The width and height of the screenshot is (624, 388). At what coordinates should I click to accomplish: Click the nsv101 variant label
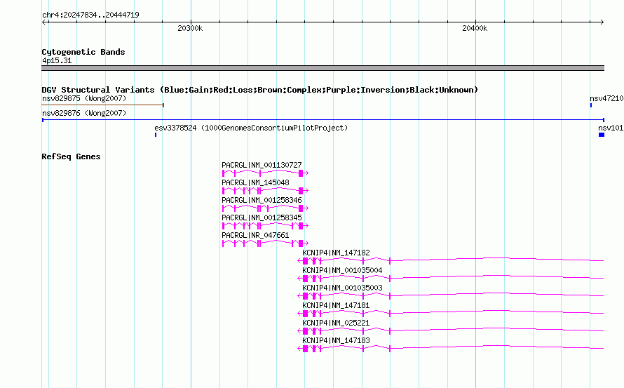coord(611,128)
